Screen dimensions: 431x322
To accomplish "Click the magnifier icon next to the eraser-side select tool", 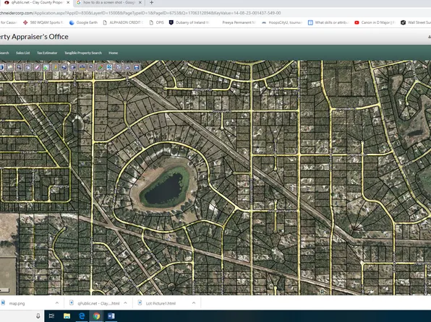I will 19,67.
